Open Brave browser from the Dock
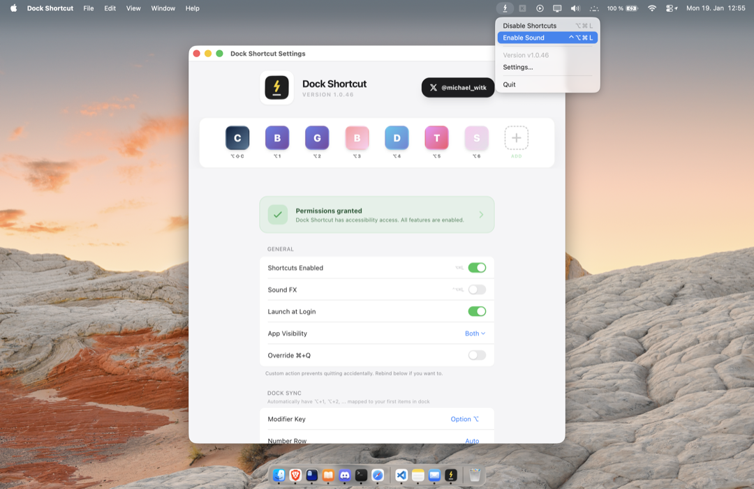Viewport: 754px width, 489px height. [295, 475]
